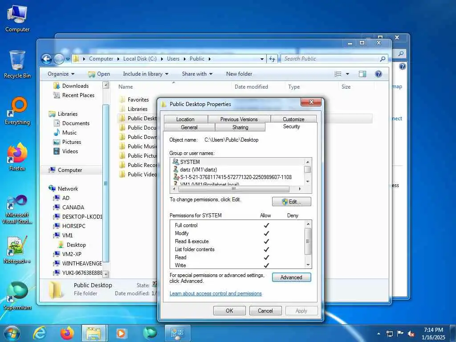Open the Microsoft Visual Studio desktop shortcut

(x=17, y=209)
